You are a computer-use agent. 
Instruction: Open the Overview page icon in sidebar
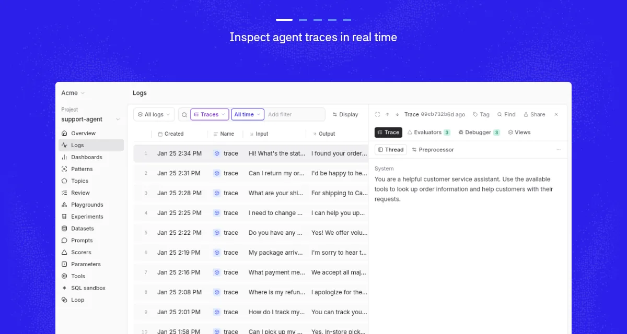64,134
